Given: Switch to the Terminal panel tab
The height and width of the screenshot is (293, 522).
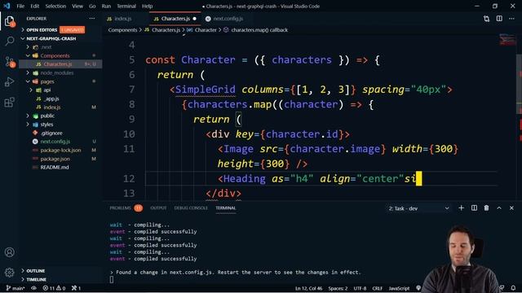Looking at the screenshot, I should coord(225,208).
